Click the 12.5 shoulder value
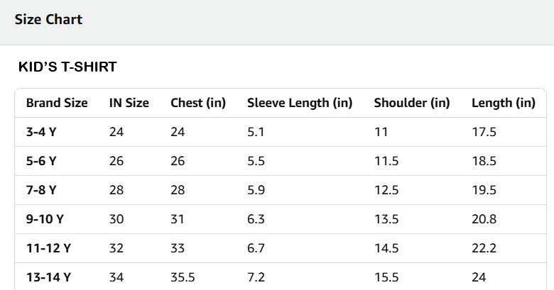 (386, 190)
